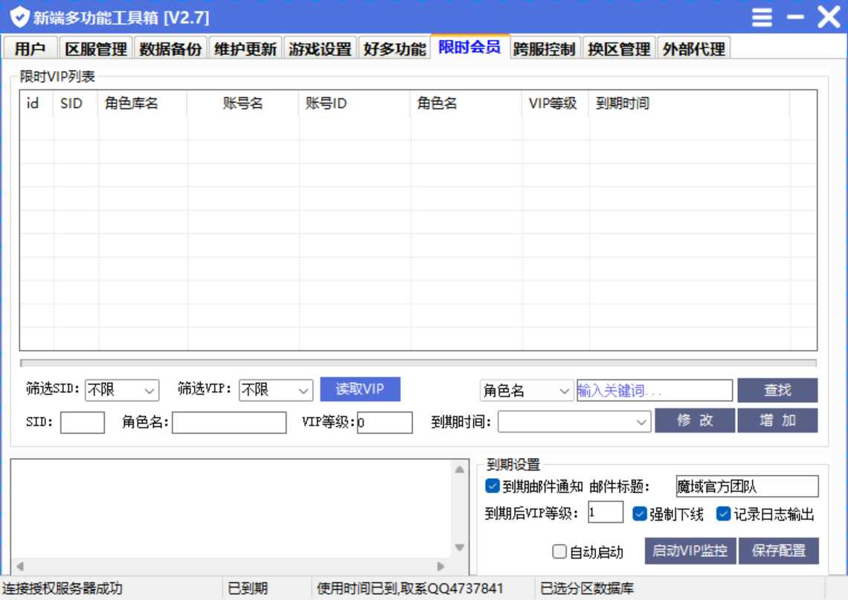Open the hamburger menu icon in title bar
Viewport: 848px width, 600px height.
tap(762, 17)
